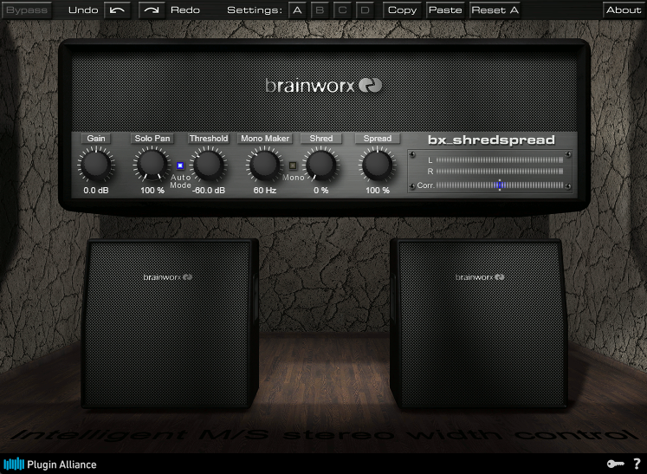Click the Threshold label
The height and width of the screenshot is (474, 647).
click(209, 139)
